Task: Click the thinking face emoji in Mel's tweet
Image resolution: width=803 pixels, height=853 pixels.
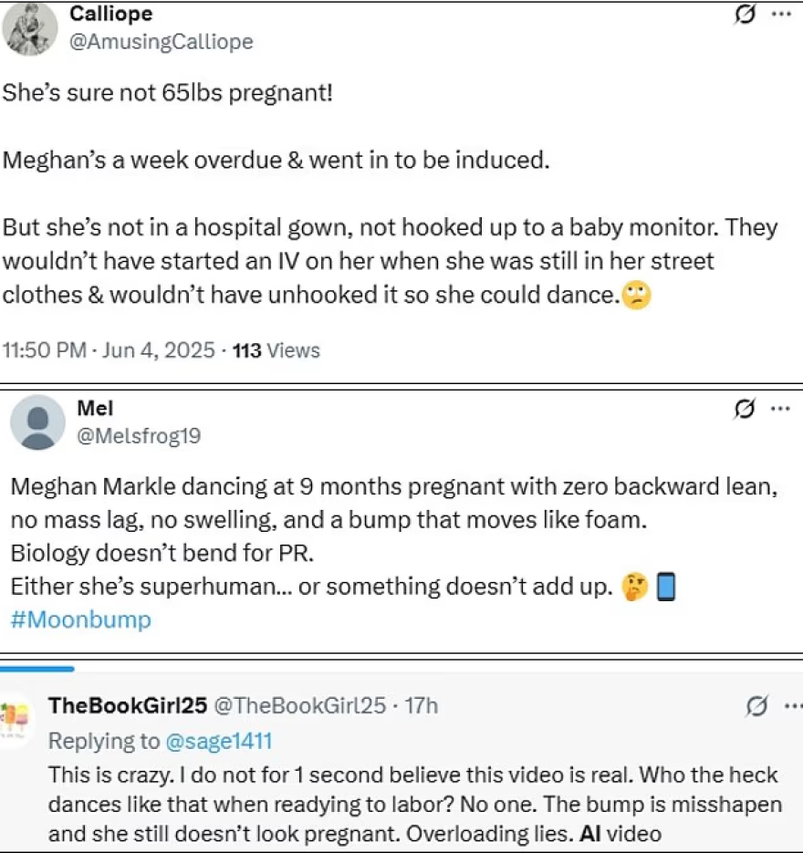Action: pyautogui.click(x=635, y=587)
